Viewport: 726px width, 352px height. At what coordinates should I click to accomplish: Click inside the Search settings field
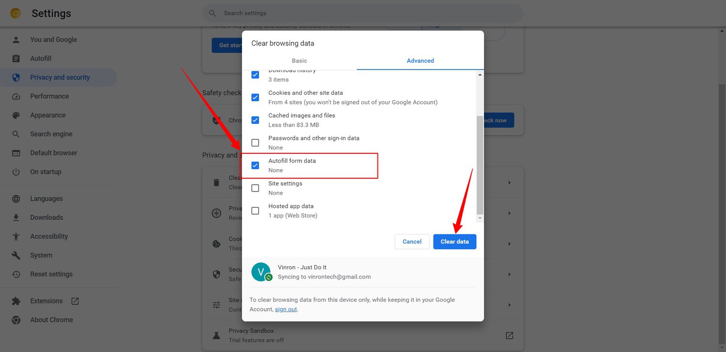pos(362,13)
